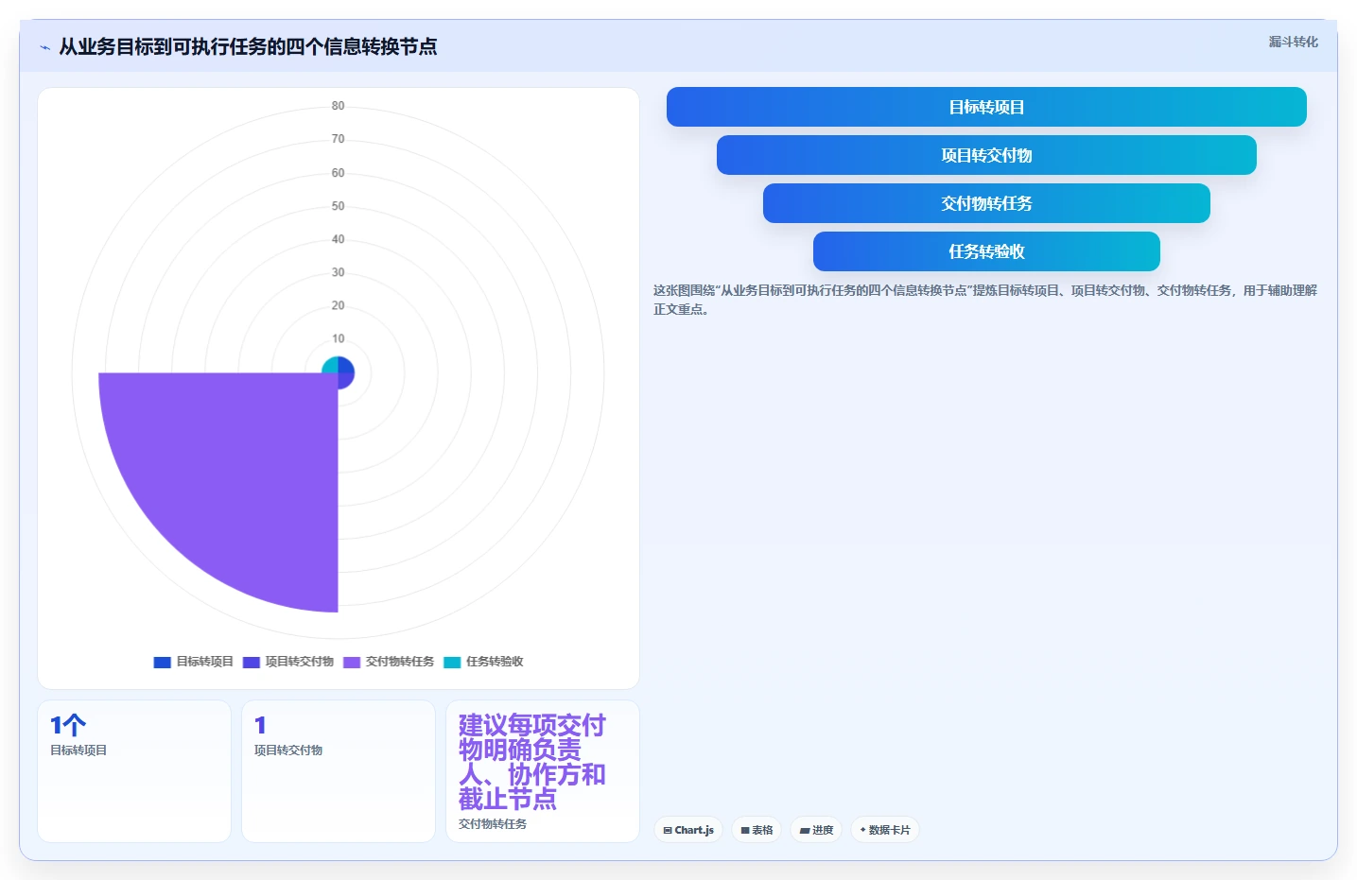Toggle the 项目转交付物 legend color box
Viewport: 1357px width, 880px height.
(252, 662)
